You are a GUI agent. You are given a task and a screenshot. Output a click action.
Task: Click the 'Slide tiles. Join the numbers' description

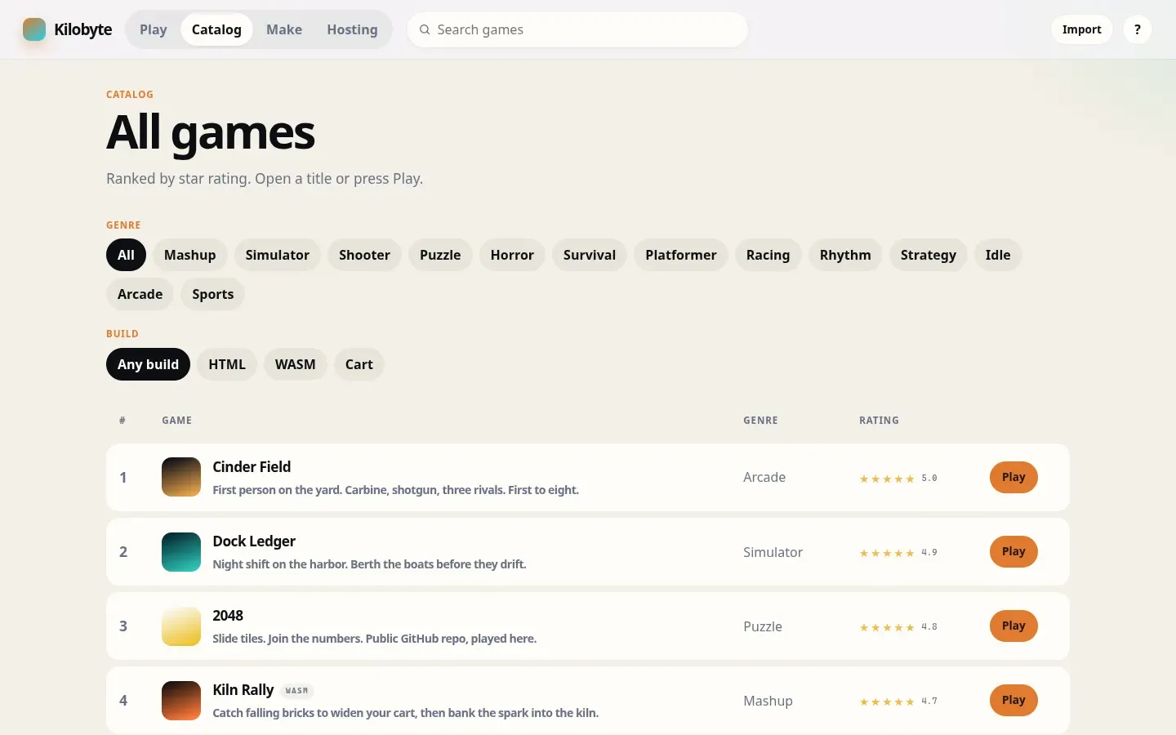click(374, 639)
